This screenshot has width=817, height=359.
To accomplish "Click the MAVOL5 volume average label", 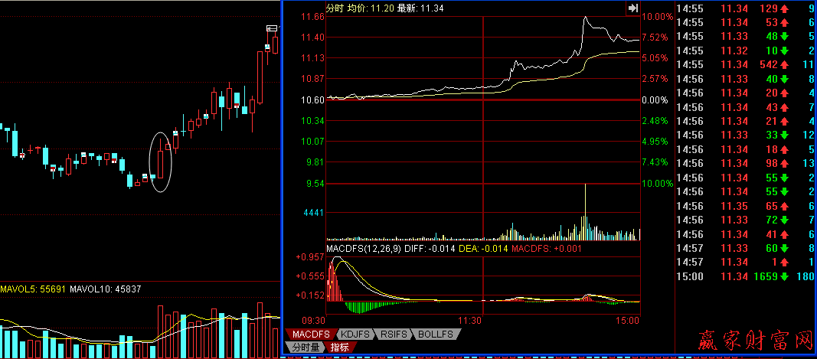I will 34,289.
